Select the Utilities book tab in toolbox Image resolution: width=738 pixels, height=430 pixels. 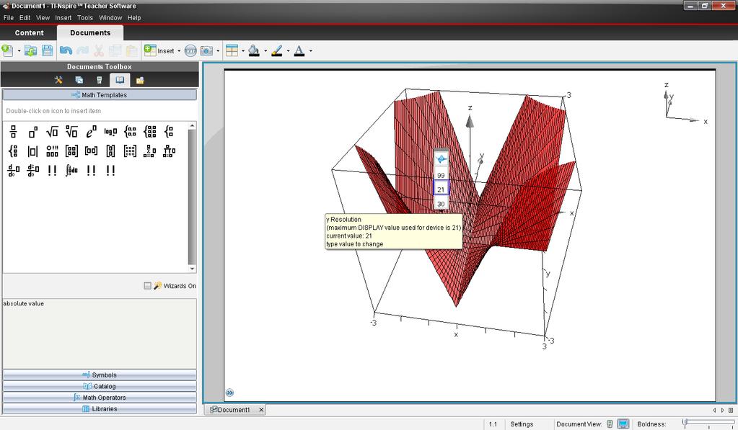pyautogui.click(x=120, y=80)
